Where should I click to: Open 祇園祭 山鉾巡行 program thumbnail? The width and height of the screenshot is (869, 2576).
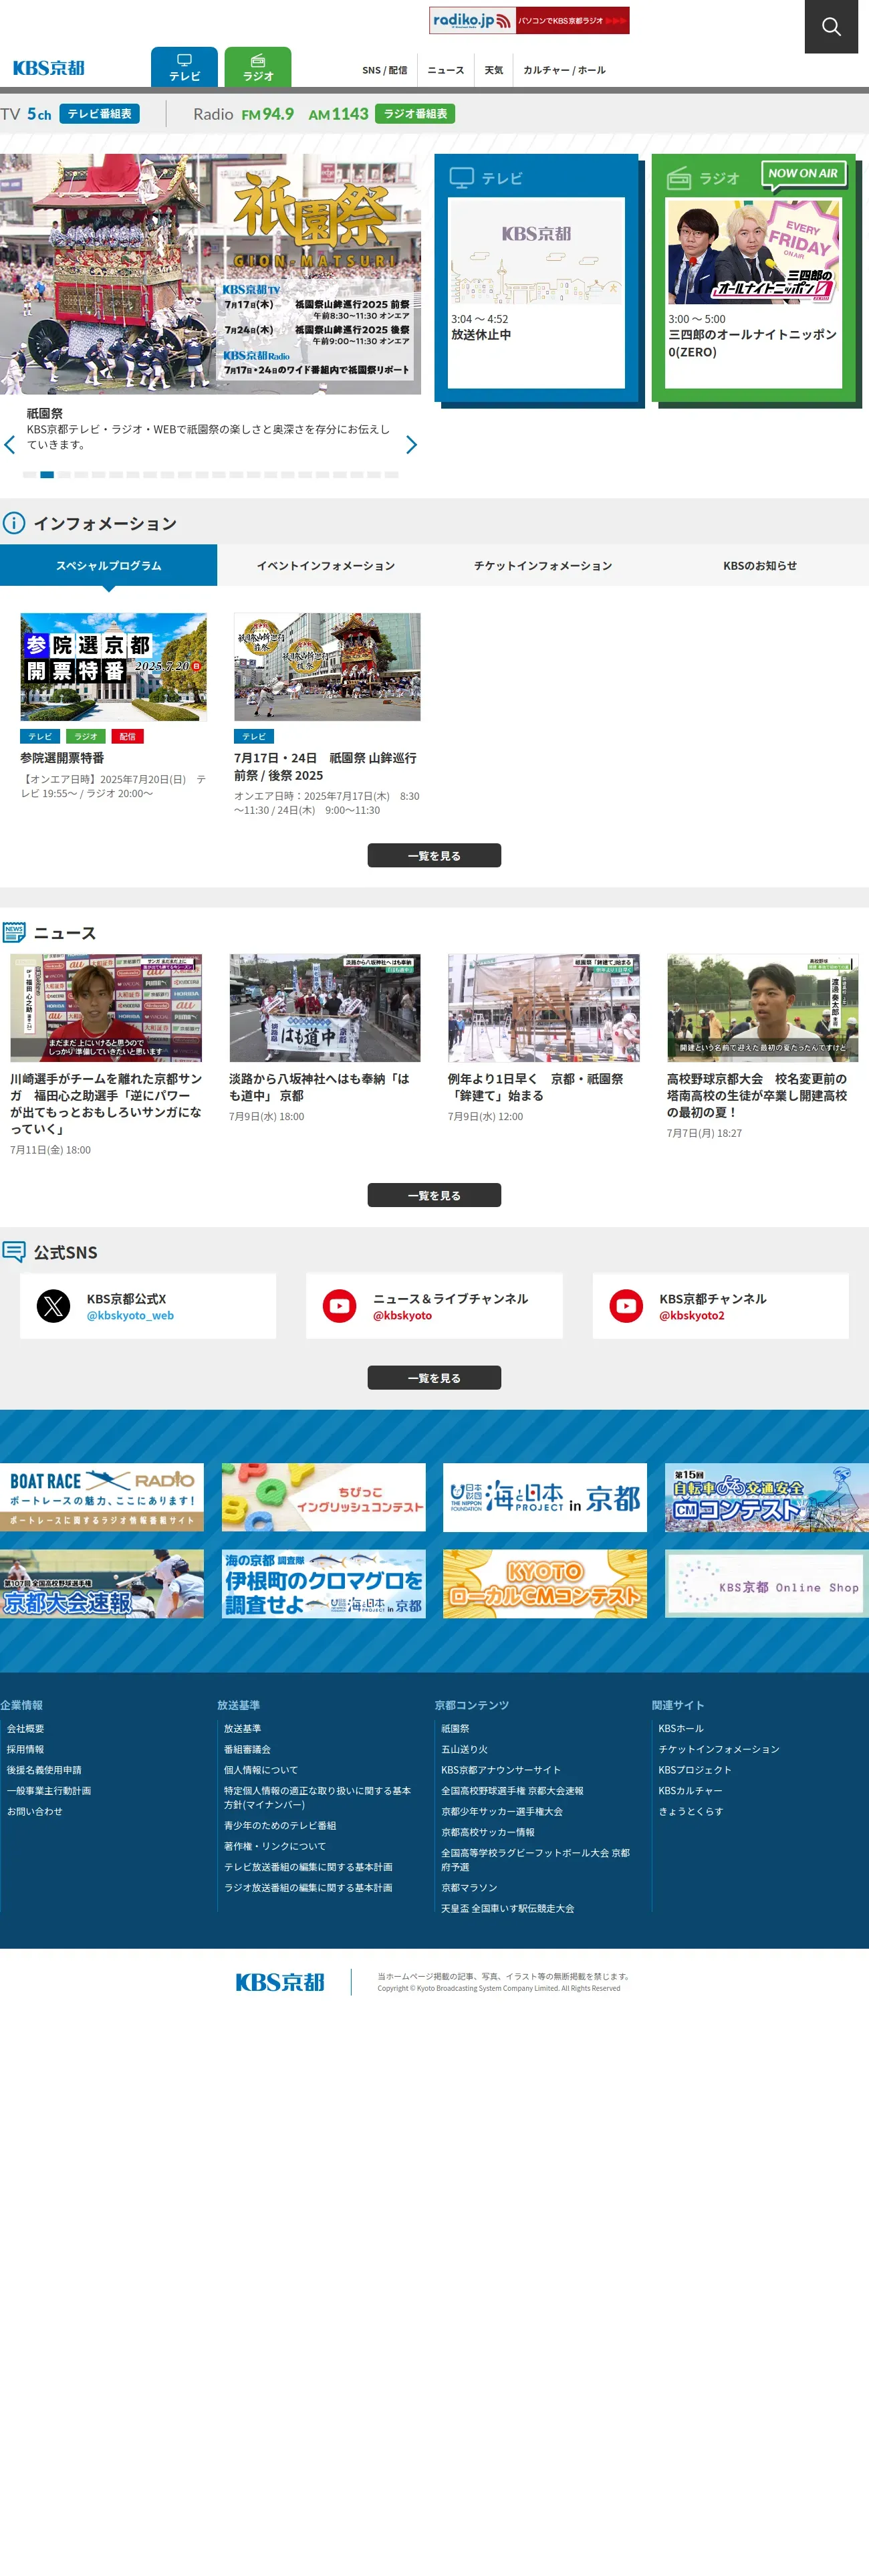pos(327,667)
